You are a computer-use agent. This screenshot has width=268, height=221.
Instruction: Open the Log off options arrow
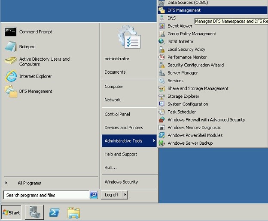[x=125, y=195]
